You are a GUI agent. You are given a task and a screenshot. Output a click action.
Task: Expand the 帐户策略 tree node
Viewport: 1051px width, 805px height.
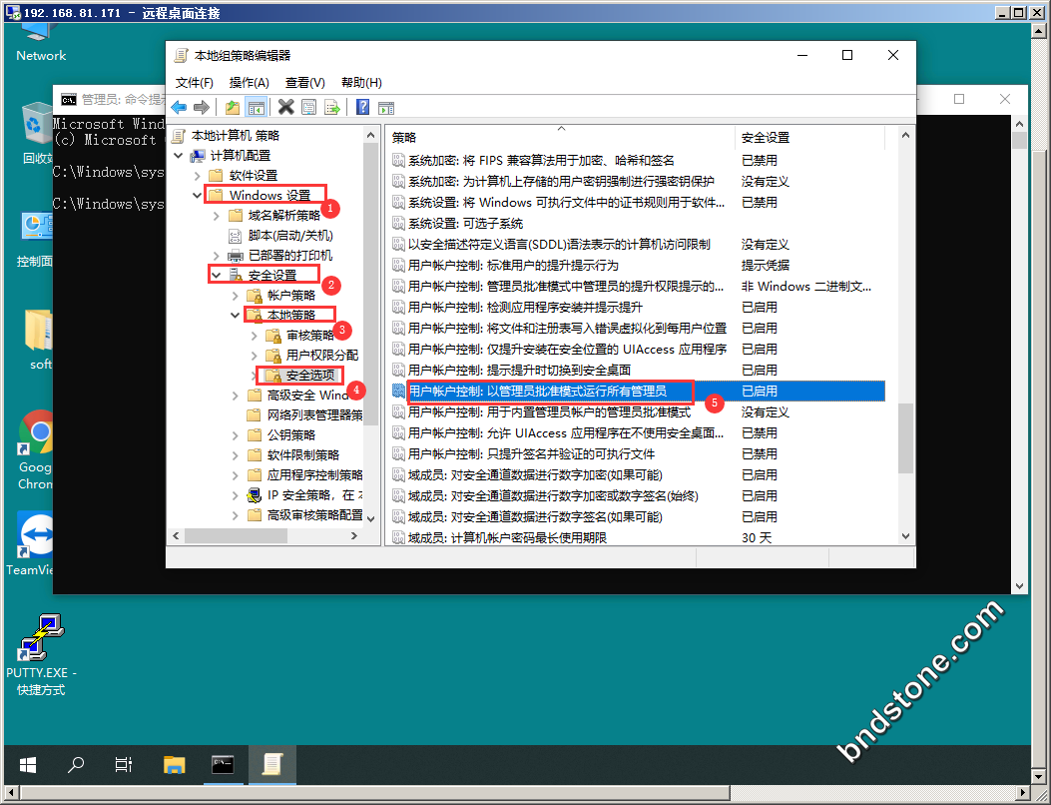[235, 296]
